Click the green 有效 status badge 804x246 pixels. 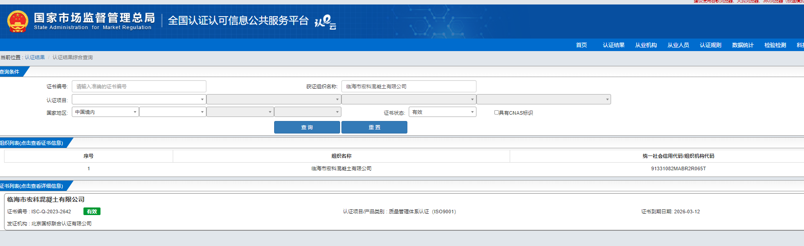click(92, 211)
